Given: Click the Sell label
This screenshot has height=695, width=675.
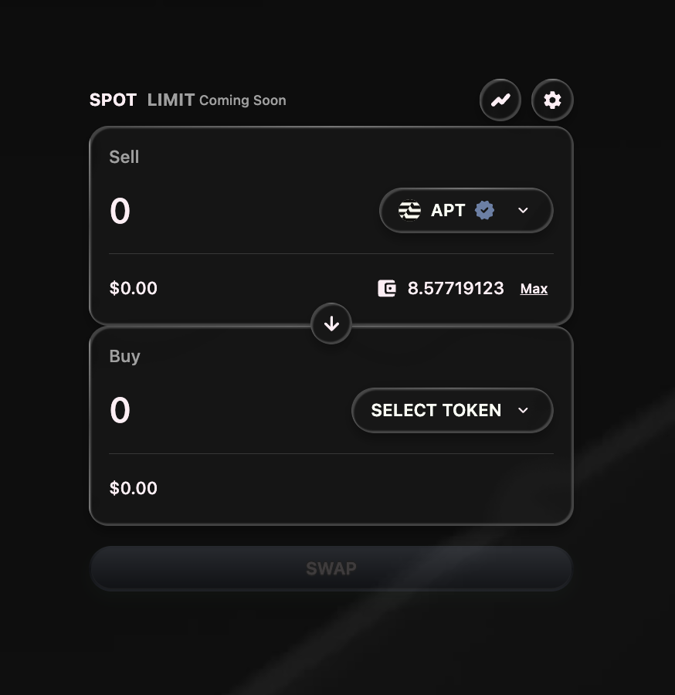Looking at the screenshot, I should (124, 157).
